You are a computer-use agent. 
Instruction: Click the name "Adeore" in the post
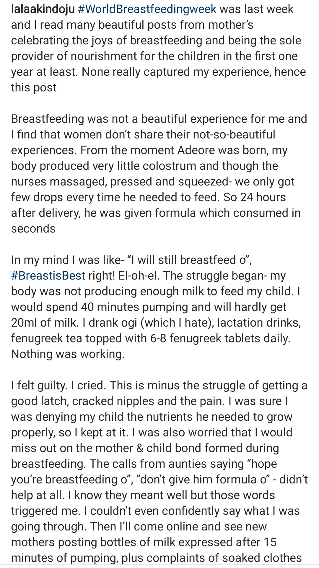click(x=196, y=150)
